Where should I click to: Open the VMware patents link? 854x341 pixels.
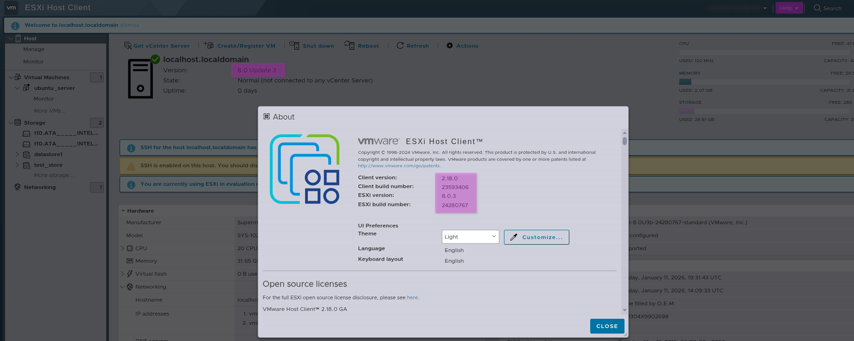click(x=399, y=166)
